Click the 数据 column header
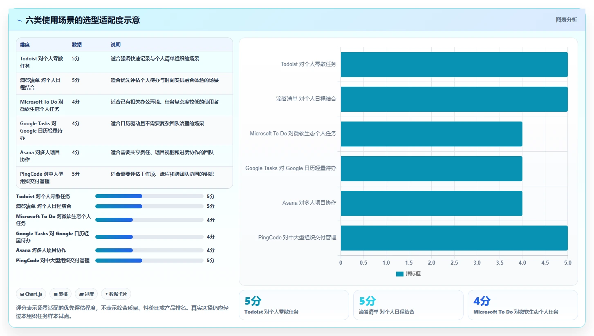Screen dimensions: 594x336 [77, 45]
